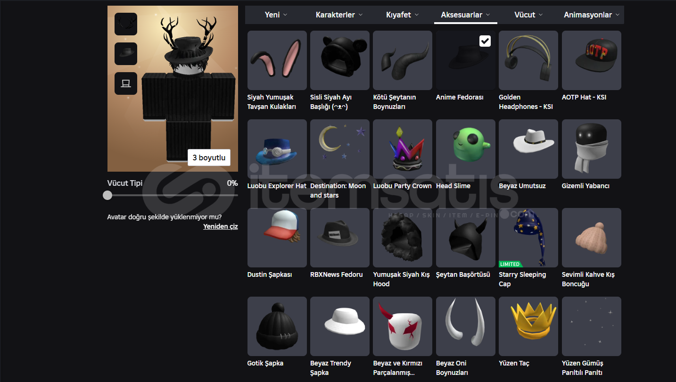
Task: Equip the Yüzen Taç golden crown
Action: 528,326
